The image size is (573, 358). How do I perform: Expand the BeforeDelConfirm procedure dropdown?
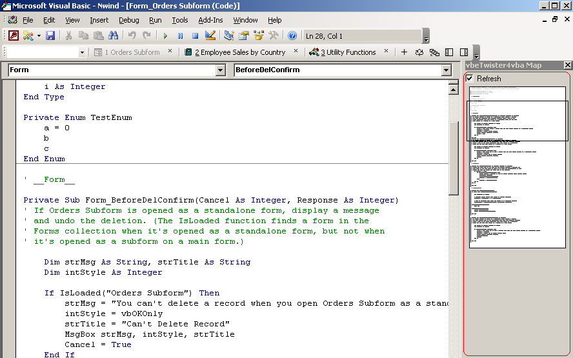446,70
